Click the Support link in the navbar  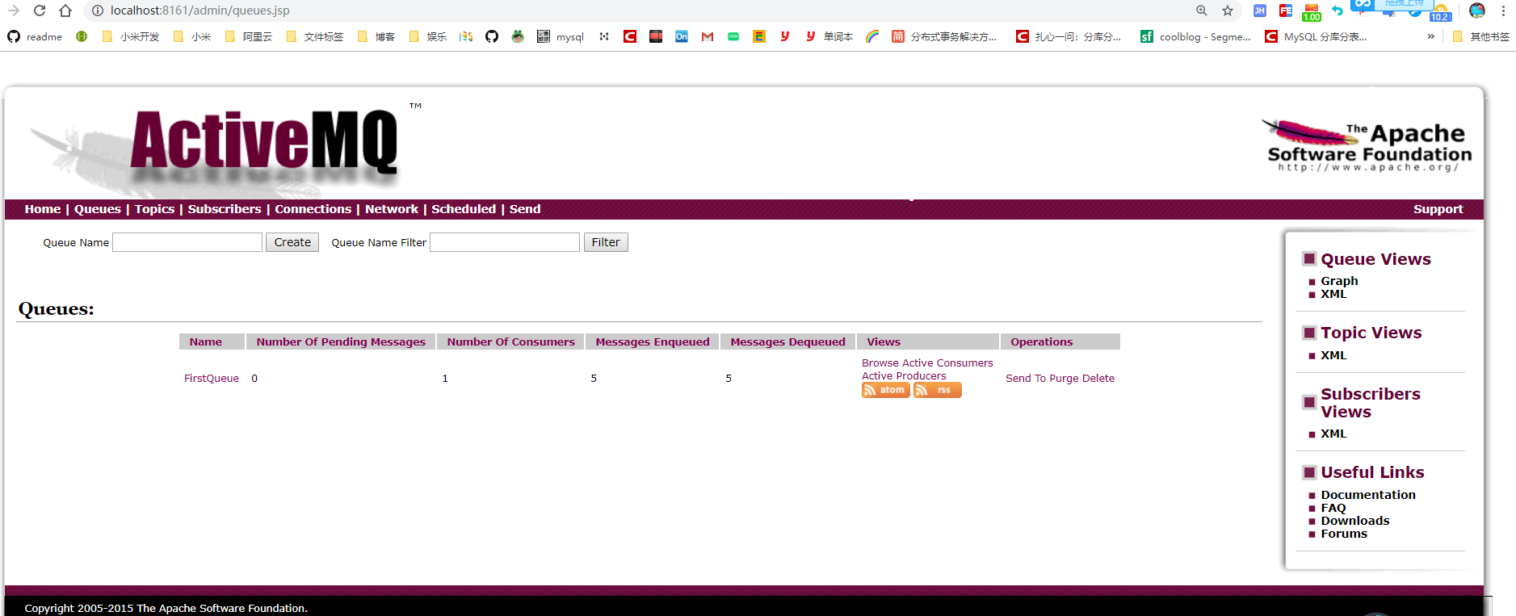1438,209
